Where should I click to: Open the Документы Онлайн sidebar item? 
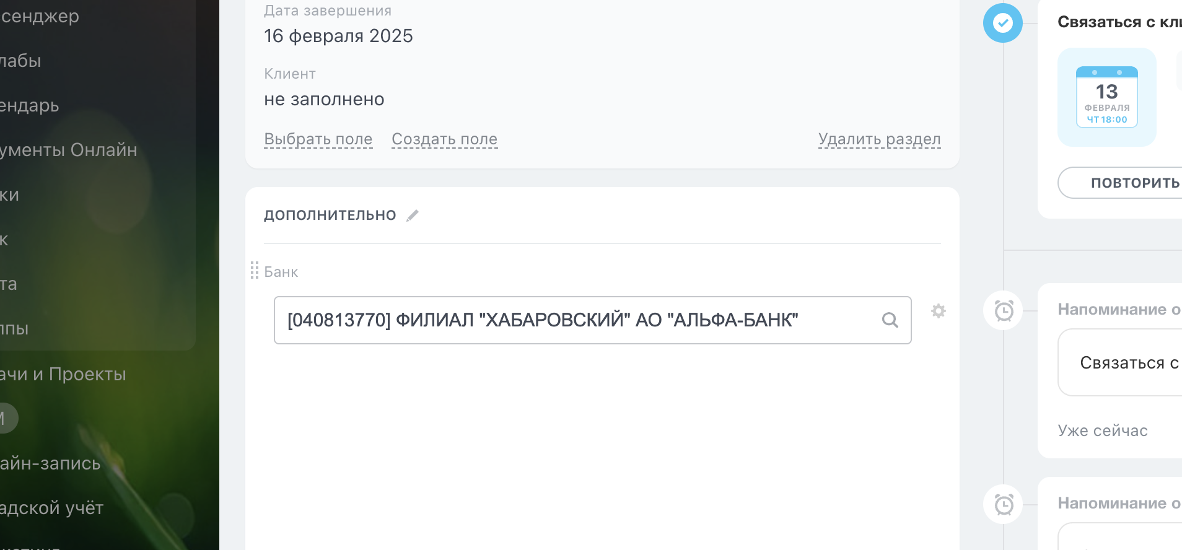tap(68, 150)
